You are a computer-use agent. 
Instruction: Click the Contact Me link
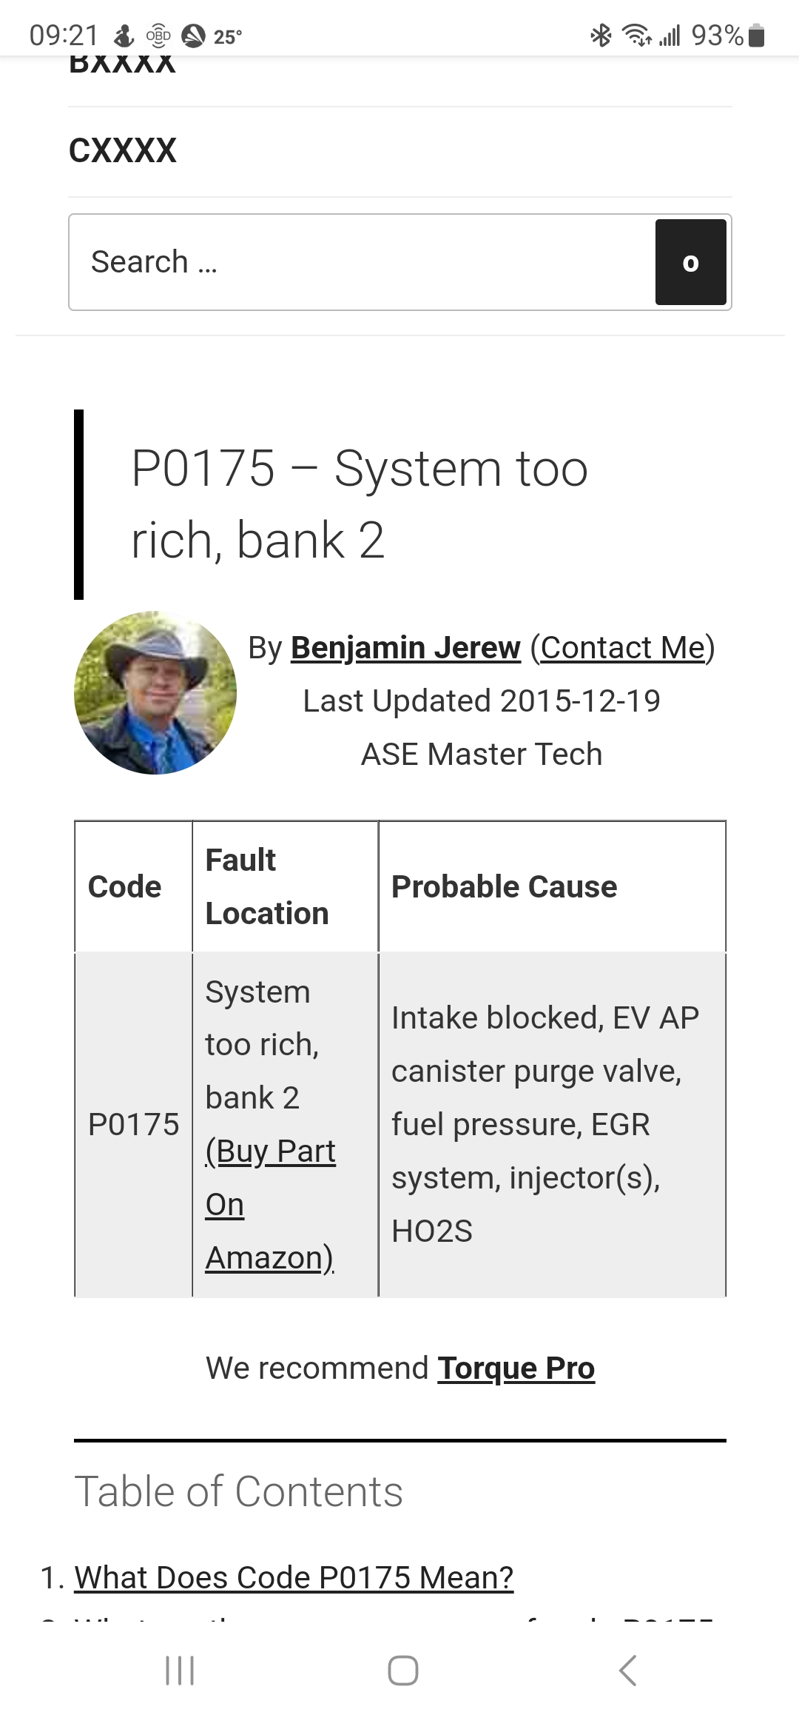pos(623,647)
